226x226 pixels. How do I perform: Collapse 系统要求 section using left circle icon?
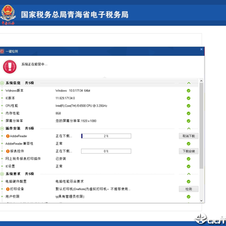(x=2, y=174)
